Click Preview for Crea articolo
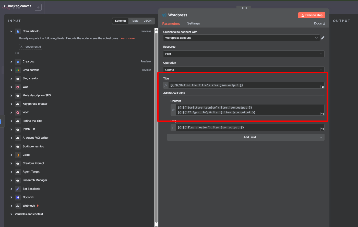The image size is (358, 227). 146,31
